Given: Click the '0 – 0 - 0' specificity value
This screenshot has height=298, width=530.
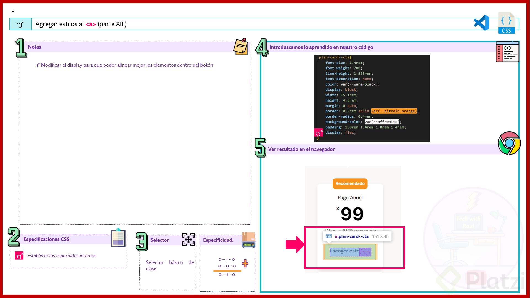Looking at the screenshot, I should (227, 266).
